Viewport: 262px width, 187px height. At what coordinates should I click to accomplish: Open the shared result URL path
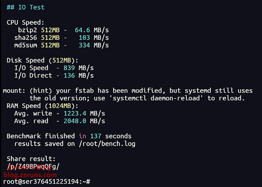tap(33, 166)
